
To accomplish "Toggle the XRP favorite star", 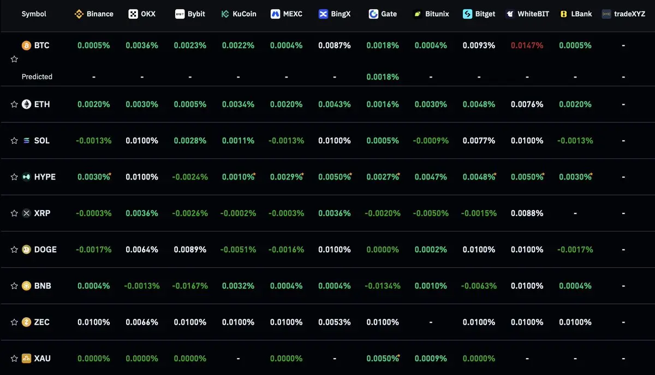I will click(14, 213).
